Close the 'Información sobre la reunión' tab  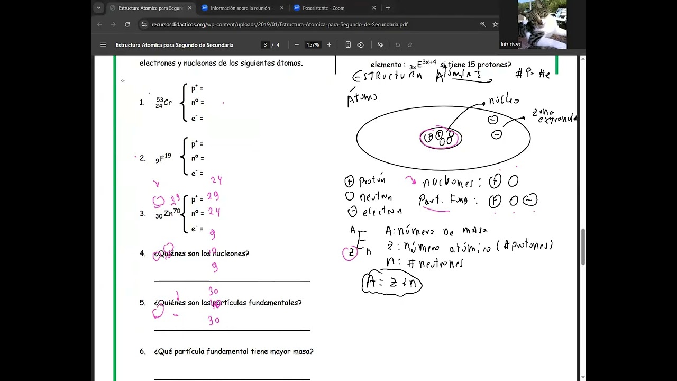tap(282, 8)
